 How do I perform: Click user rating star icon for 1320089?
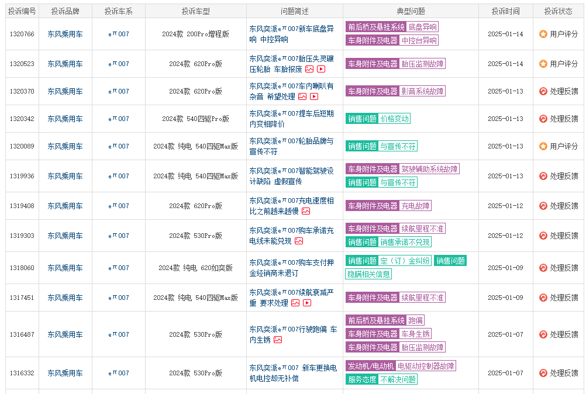543,146
